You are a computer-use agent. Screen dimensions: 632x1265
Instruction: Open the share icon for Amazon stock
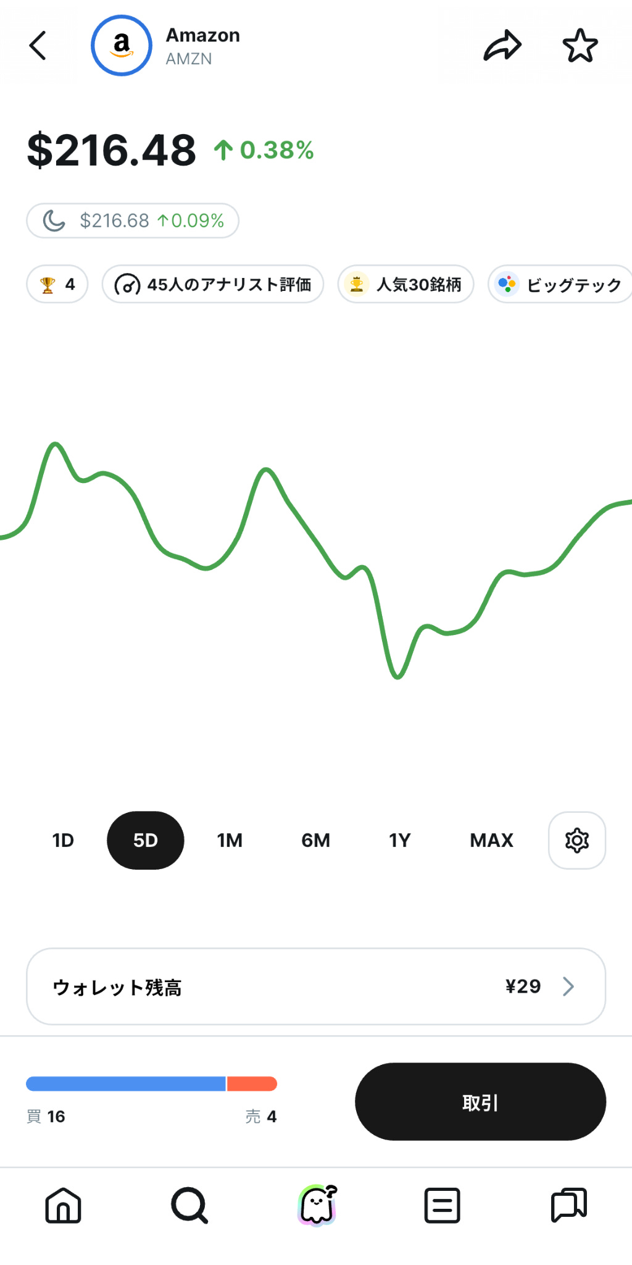pos(501,45)
